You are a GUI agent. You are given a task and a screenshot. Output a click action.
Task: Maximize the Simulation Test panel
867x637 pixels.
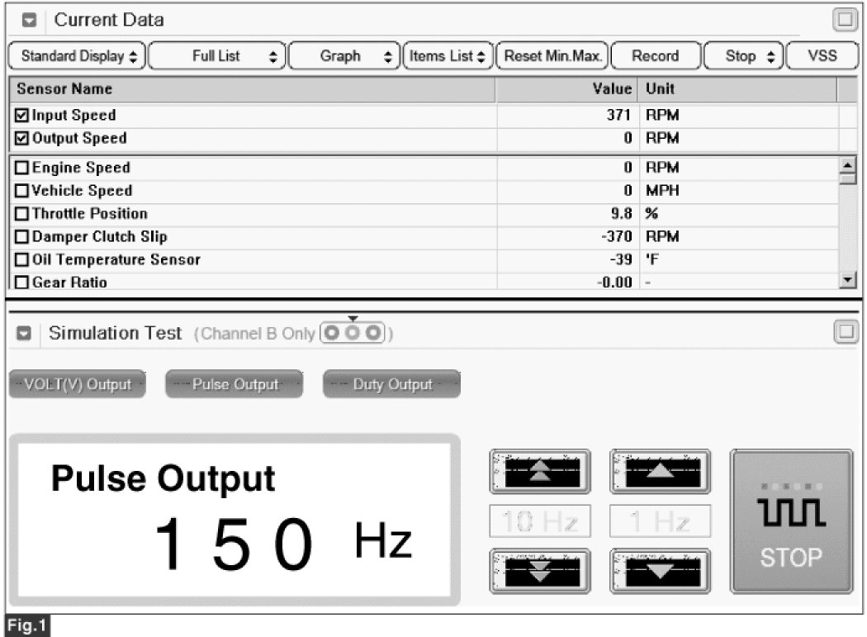pyautogui.click(x=844, y=333)
